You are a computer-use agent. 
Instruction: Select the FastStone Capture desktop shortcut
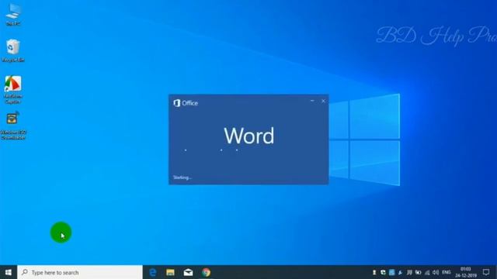click(13, 90)
